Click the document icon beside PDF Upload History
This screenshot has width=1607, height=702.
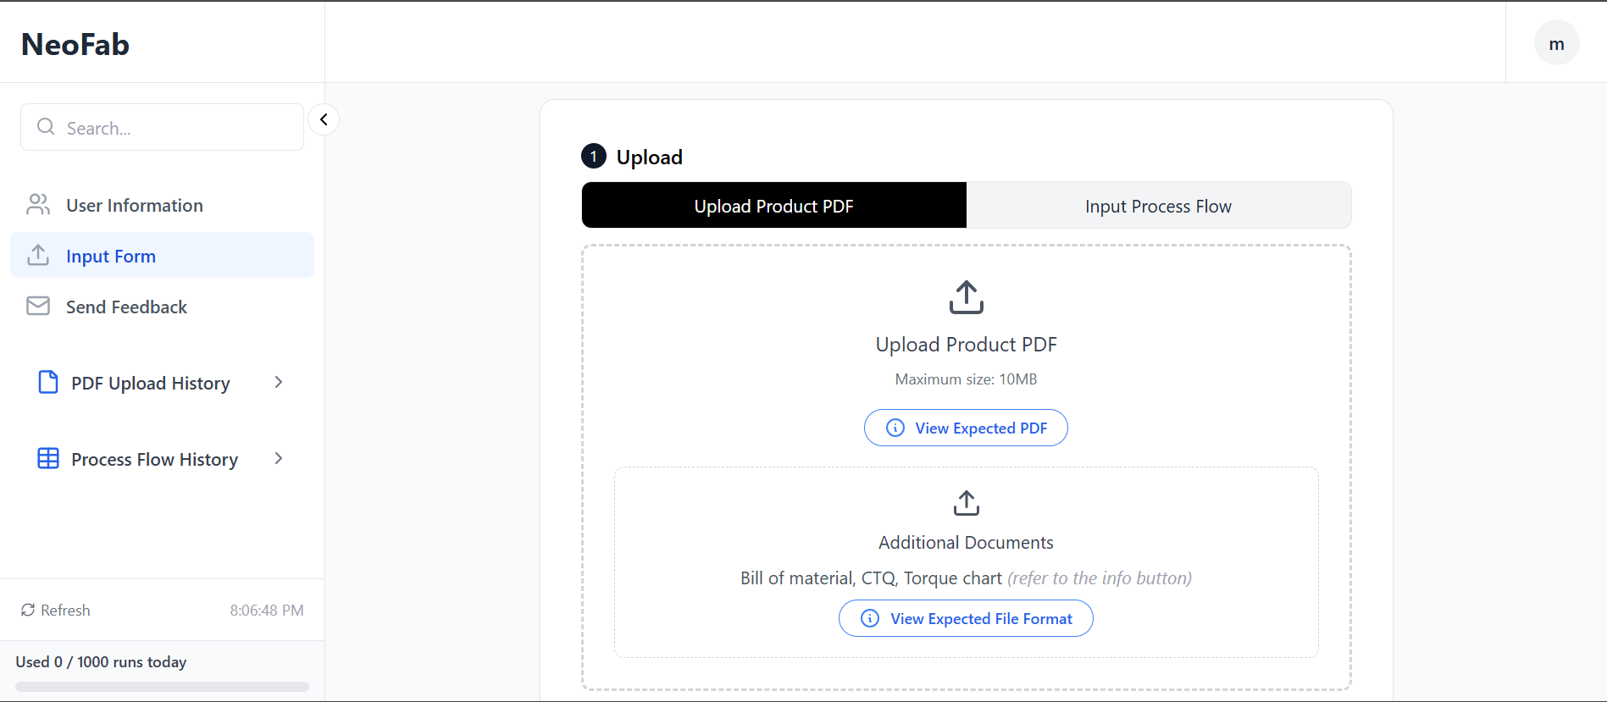point(48,383)
